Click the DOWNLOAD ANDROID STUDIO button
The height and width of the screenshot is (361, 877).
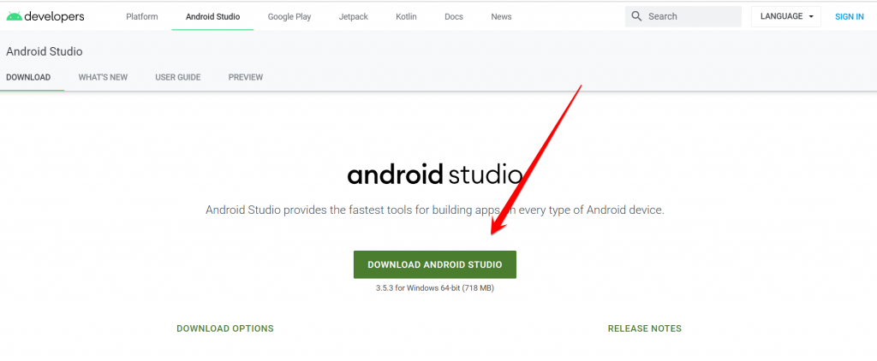click(x=434, y=264)
